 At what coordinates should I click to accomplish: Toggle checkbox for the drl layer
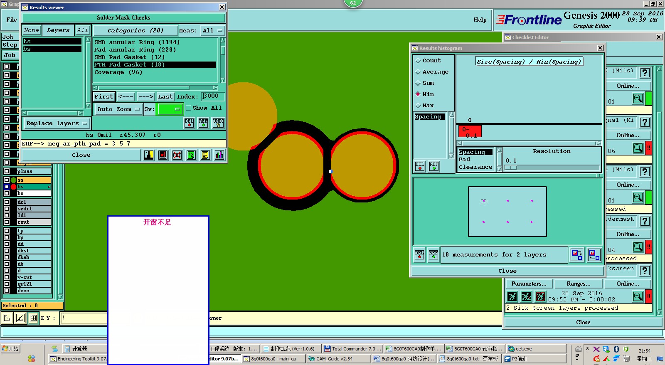pos(7,202)
